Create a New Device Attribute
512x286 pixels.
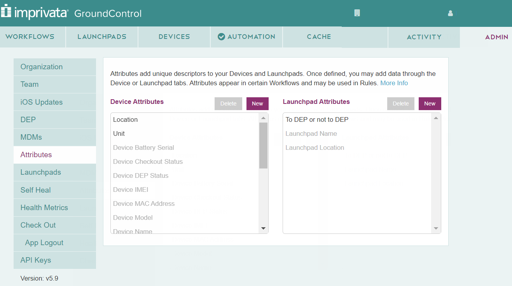pyautogui.click(x=257, y=104)
